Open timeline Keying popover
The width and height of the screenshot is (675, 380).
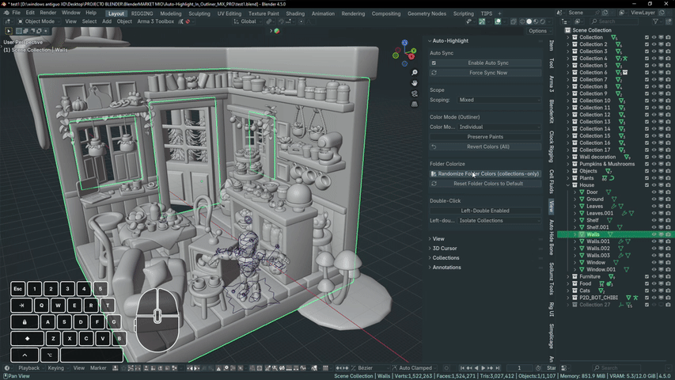tap(56, 368)
